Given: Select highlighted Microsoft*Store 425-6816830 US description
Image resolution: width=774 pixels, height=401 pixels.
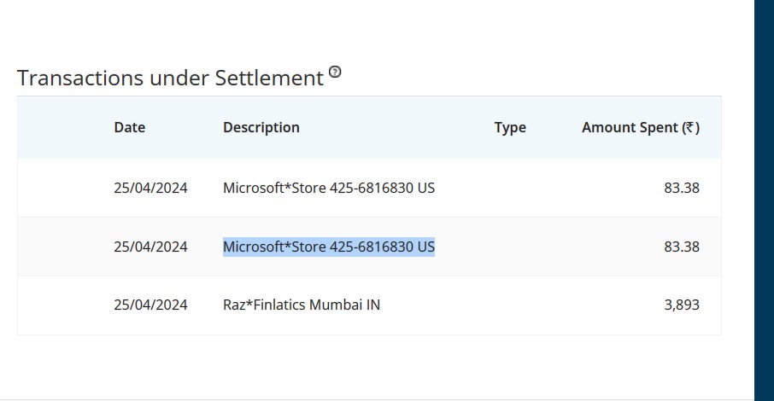Looking at the screenshot, I should tap(329, 247).
